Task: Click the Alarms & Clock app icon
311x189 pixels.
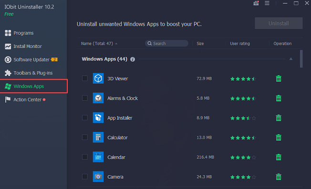Action: (x=98, y=98)
